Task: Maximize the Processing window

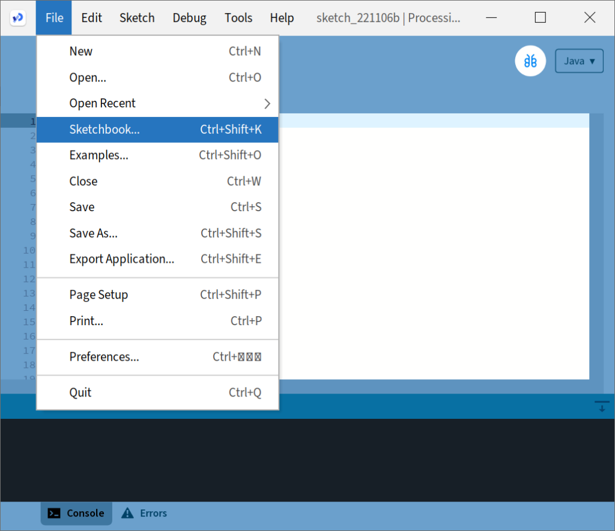Action: tap(540, 17)
